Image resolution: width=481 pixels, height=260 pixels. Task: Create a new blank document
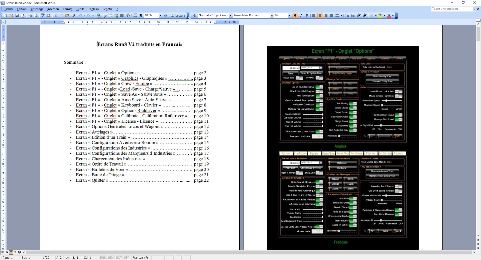(x=5, y=15)
